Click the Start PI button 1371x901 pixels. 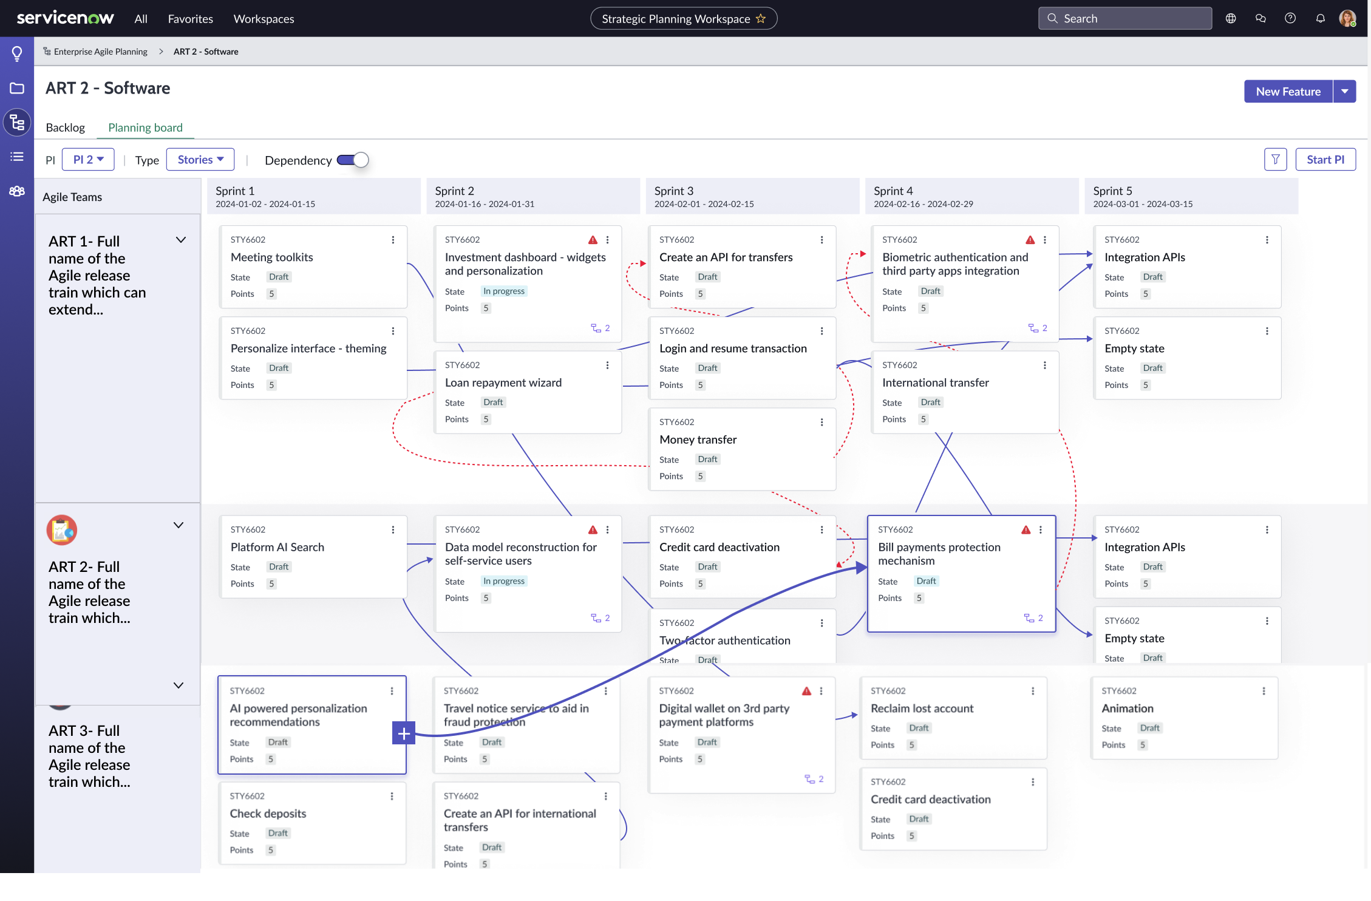(x=1325, y=159)
